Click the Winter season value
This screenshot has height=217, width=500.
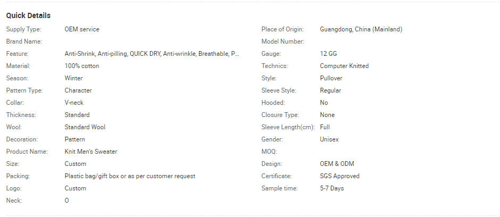coord(73,78)
